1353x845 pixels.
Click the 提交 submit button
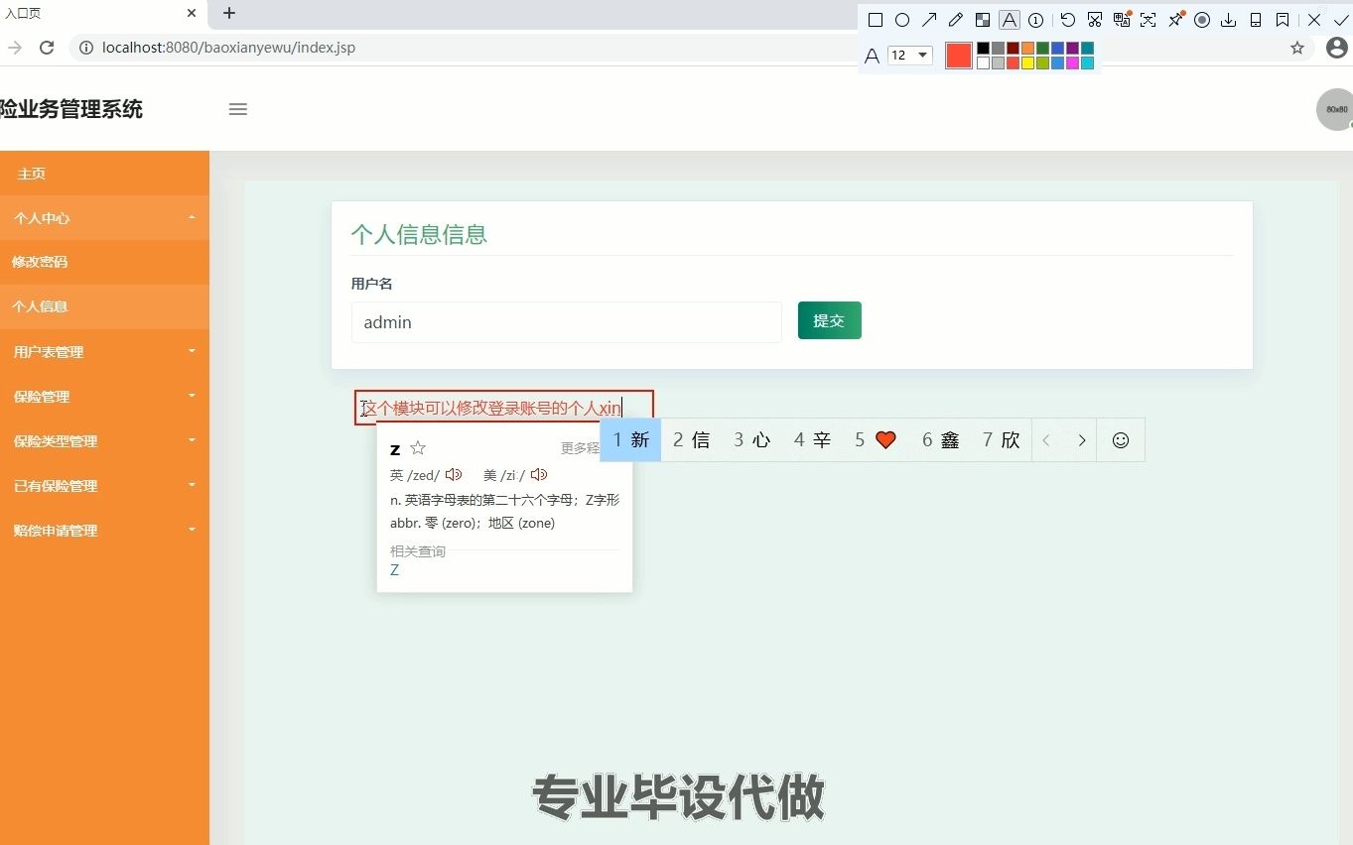point(830,320)
